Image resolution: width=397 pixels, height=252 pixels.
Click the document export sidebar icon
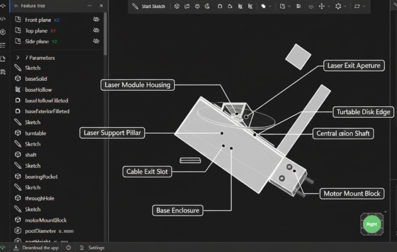pos(3,59)
